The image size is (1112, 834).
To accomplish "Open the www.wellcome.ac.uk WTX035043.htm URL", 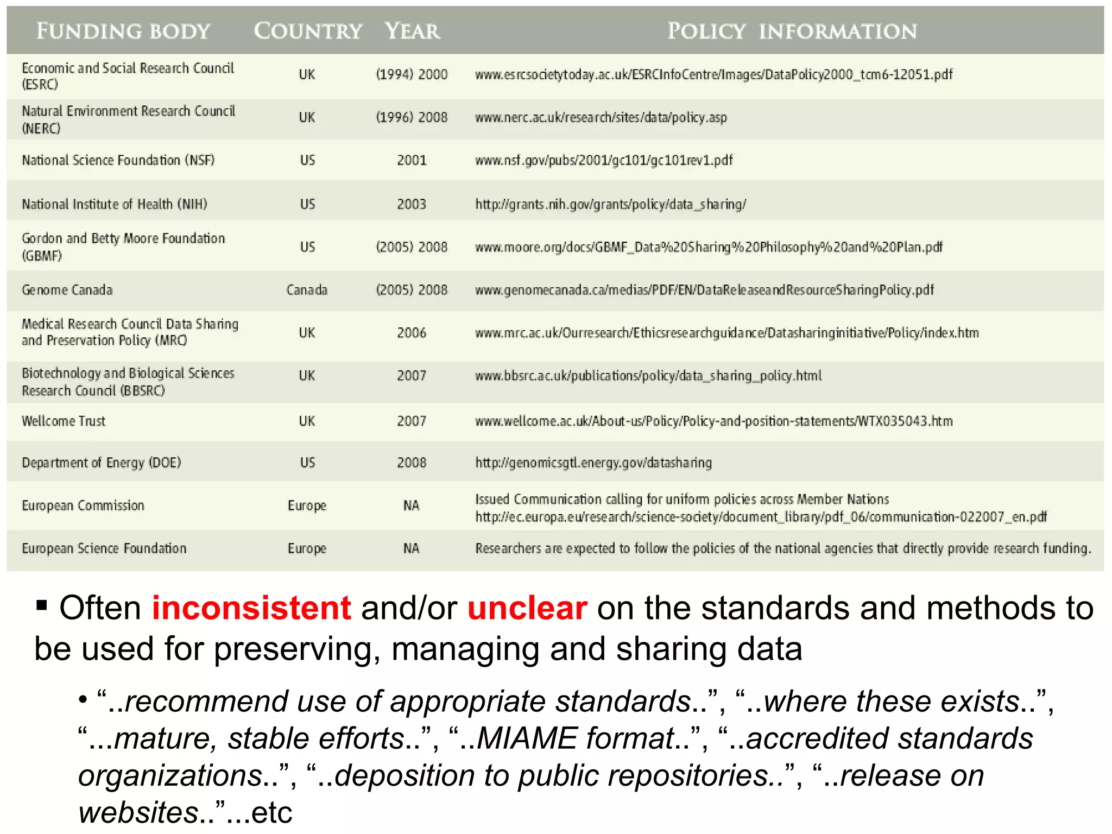I will click(714, 421).
